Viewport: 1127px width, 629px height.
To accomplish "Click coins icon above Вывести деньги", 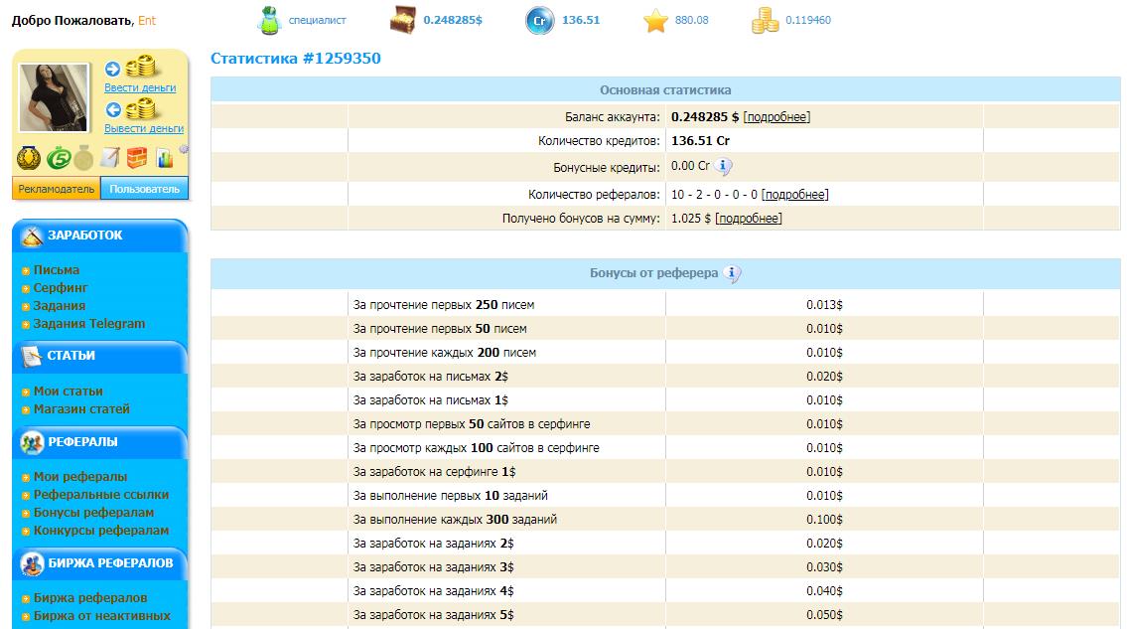I will [x=141, y=108].
